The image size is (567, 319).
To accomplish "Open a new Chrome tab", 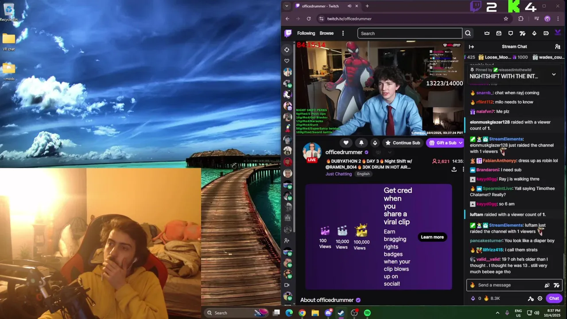I will [367, 6].
